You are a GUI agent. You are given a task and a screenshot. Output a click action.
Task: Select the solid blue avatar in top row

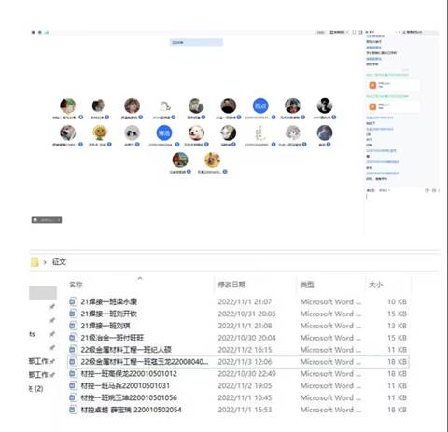tap(260, 105)
